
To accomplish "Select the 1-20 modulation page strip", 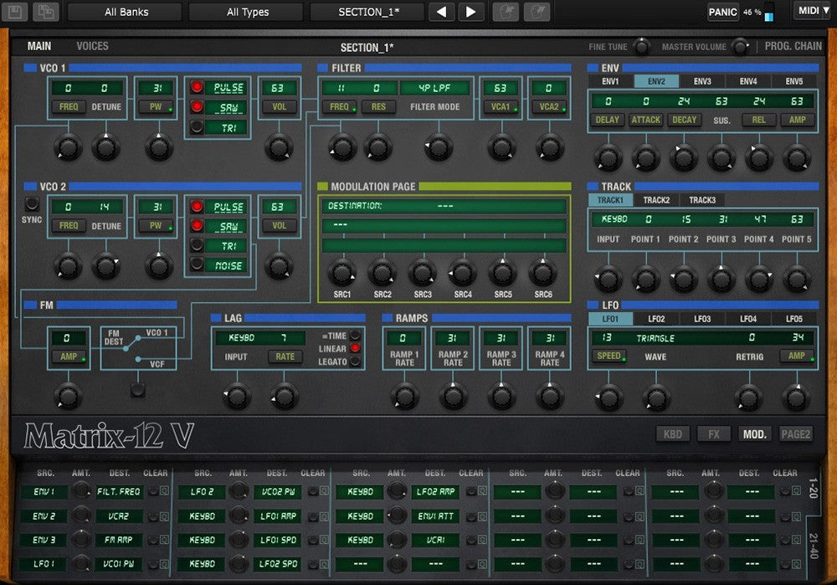I will (x=813, y=489).
